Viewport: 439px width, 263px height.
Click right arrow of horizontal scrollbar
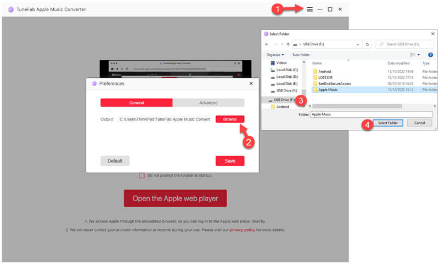[x=435, y=106]
